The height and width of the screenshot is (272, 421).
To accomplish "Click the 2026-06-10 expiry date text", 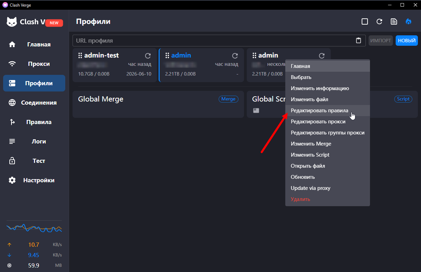I will pyautogui.click(x=139, y=74).
